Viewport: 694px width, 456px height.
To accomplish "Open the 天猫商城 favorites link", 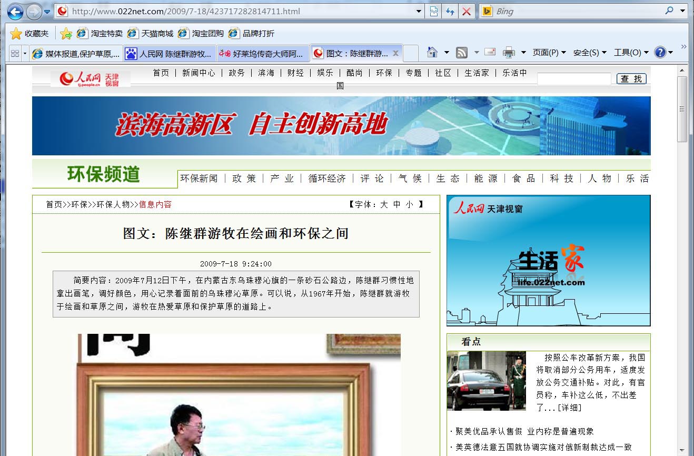I will click(x=150, y=34).
